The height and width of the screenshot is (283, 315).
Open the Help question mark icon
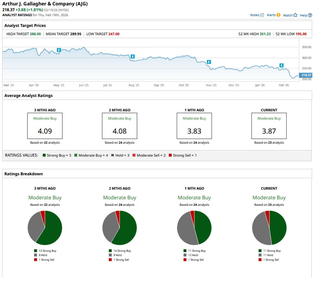pyautogui.click(x=310, y=15)
